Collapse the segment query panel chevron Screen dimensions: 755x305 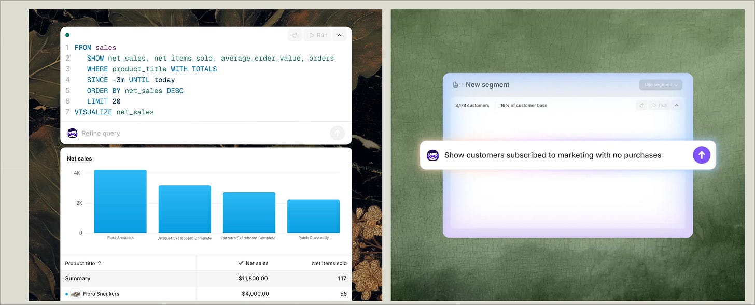[676, 105]
